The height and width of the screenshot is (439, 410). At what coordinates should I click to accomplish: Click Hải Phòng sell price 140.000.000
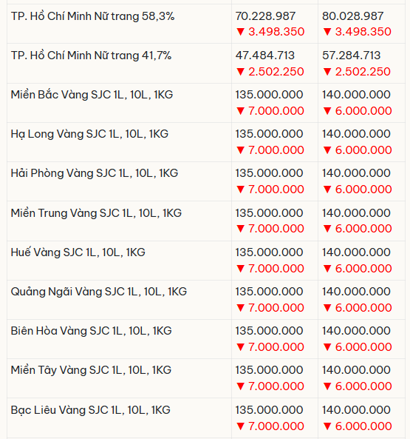356,173
